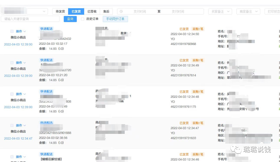The image size is (280, 162).
Task: Click payment time 2022-04-03 02:38:56
Action: pos(53,138)
